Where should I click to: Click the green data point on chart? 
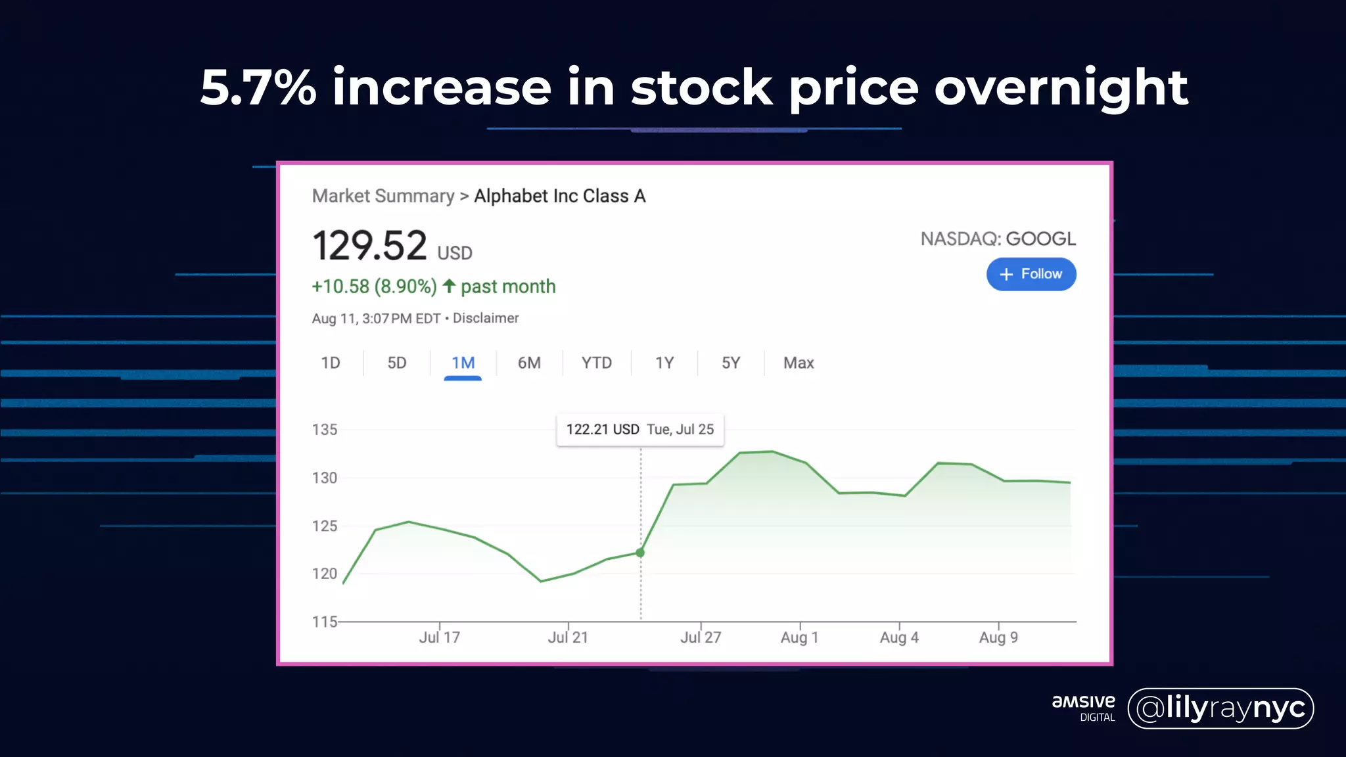[x=640, y=553]
